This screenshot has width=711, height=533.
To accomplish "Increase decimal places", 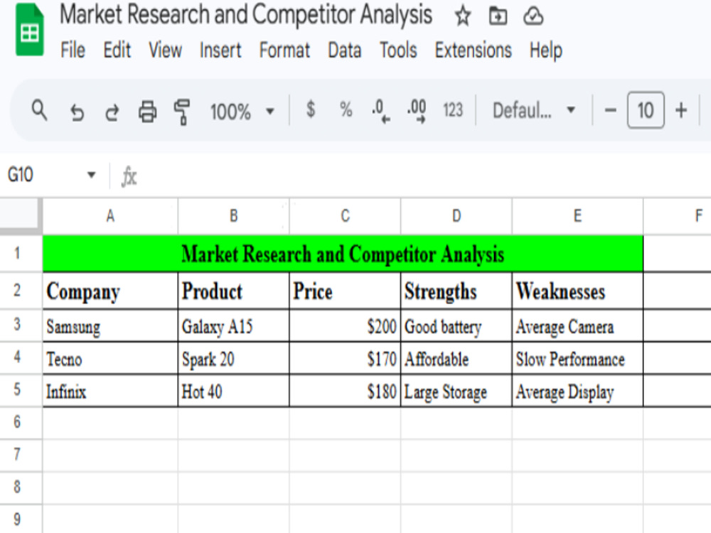I will [417, 111].
